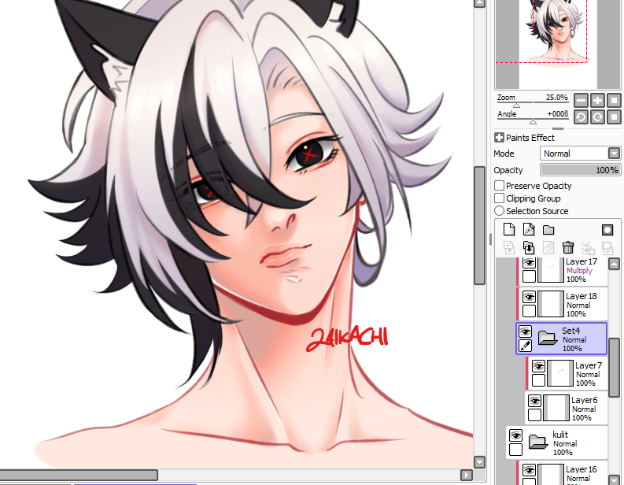Image resolution: width=624 pixels, height=485 pixels.
Task: Enable the Preserve Opacity checkbox
Action: point(499,185)
